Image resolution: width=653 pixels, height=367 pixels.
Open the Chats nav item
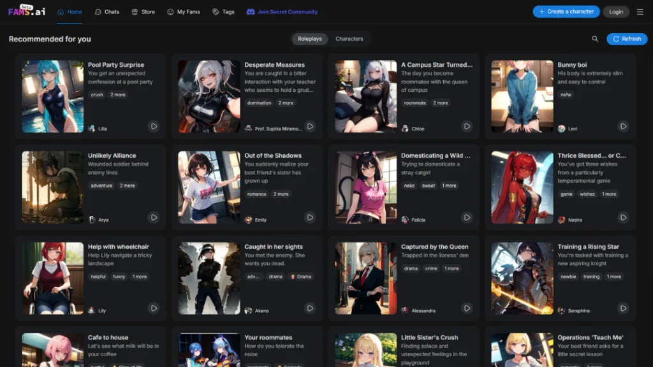coord(107,11)
